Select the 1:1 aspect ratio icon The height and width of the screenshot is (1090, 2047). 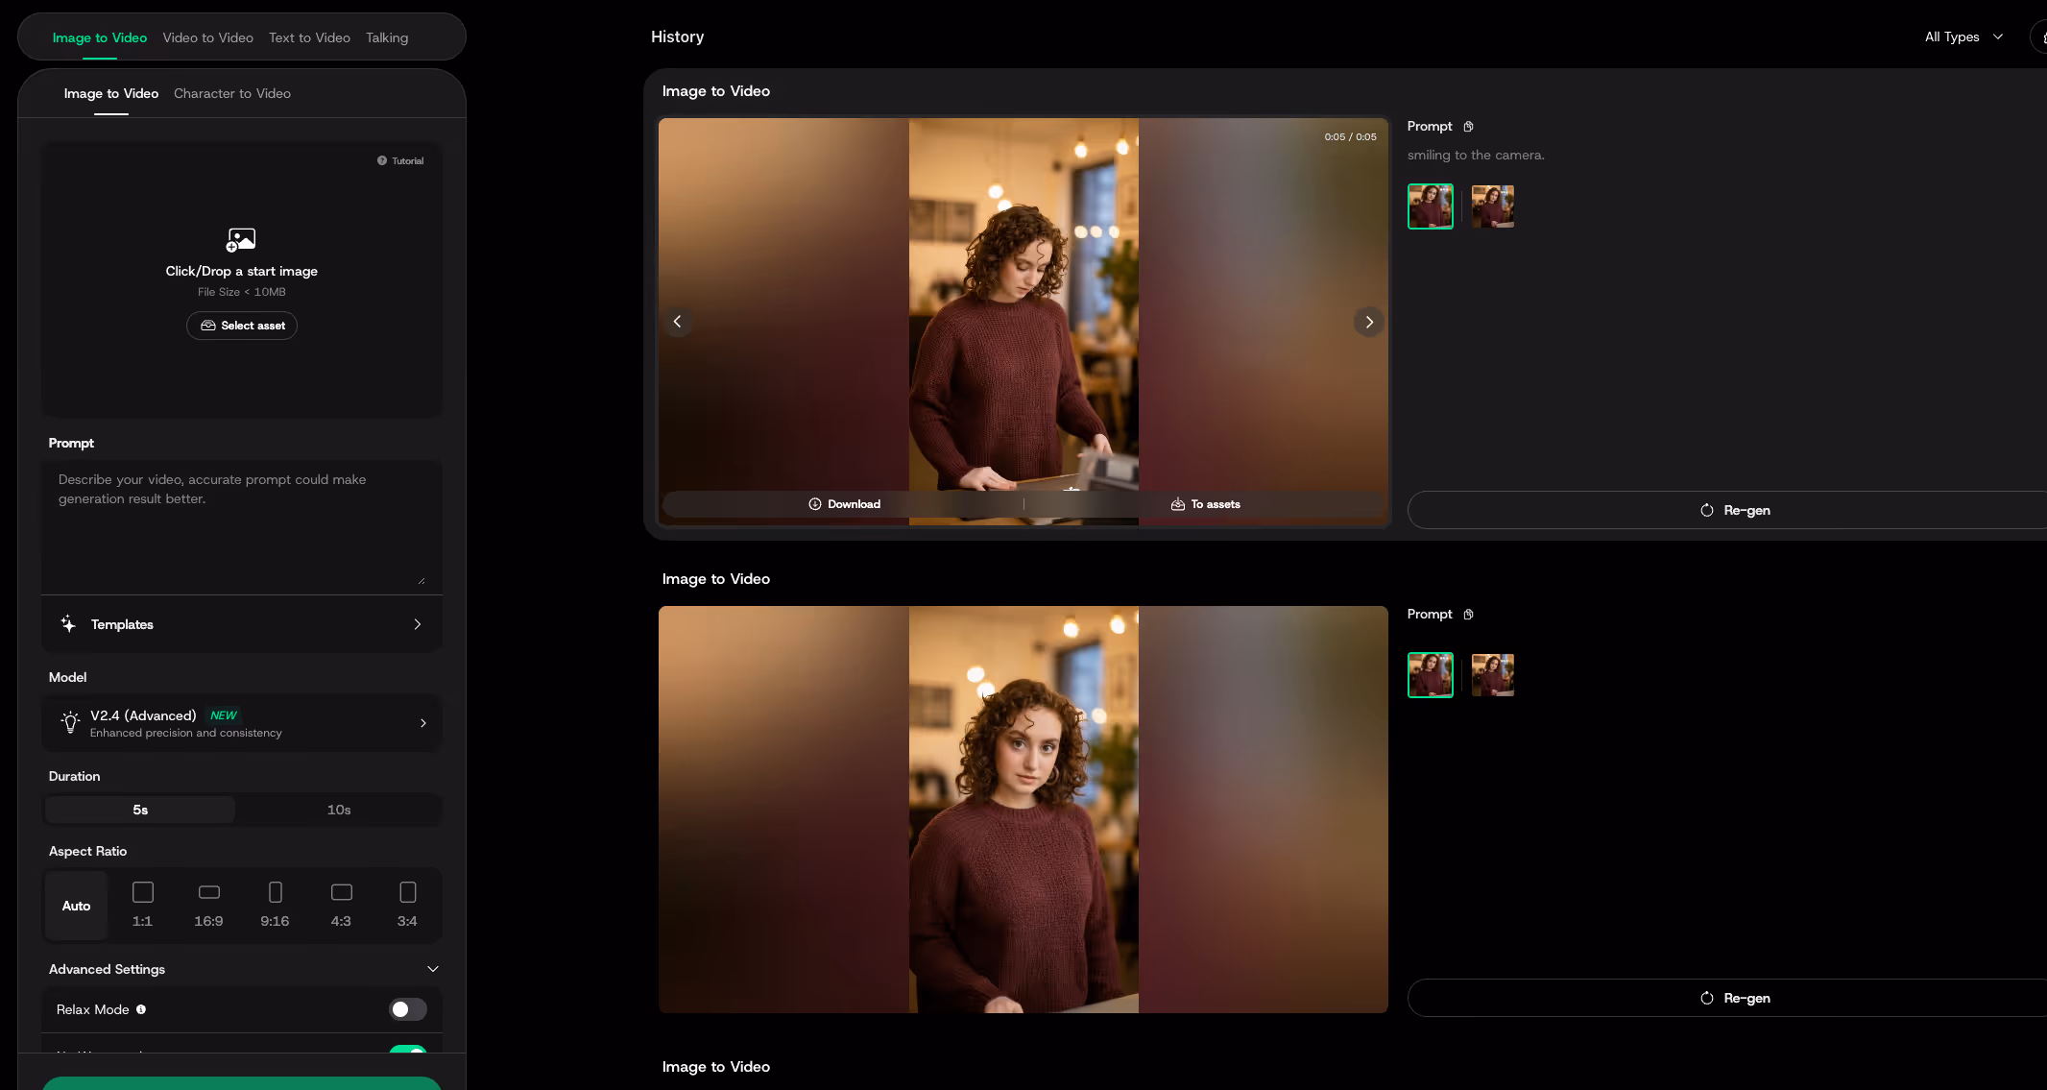click(x=142, y=893)
